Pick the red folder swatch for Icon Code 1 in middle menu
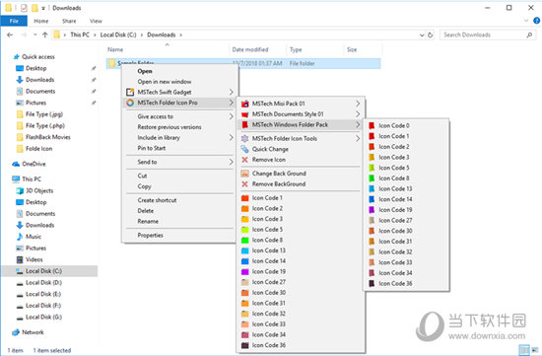 244,198
